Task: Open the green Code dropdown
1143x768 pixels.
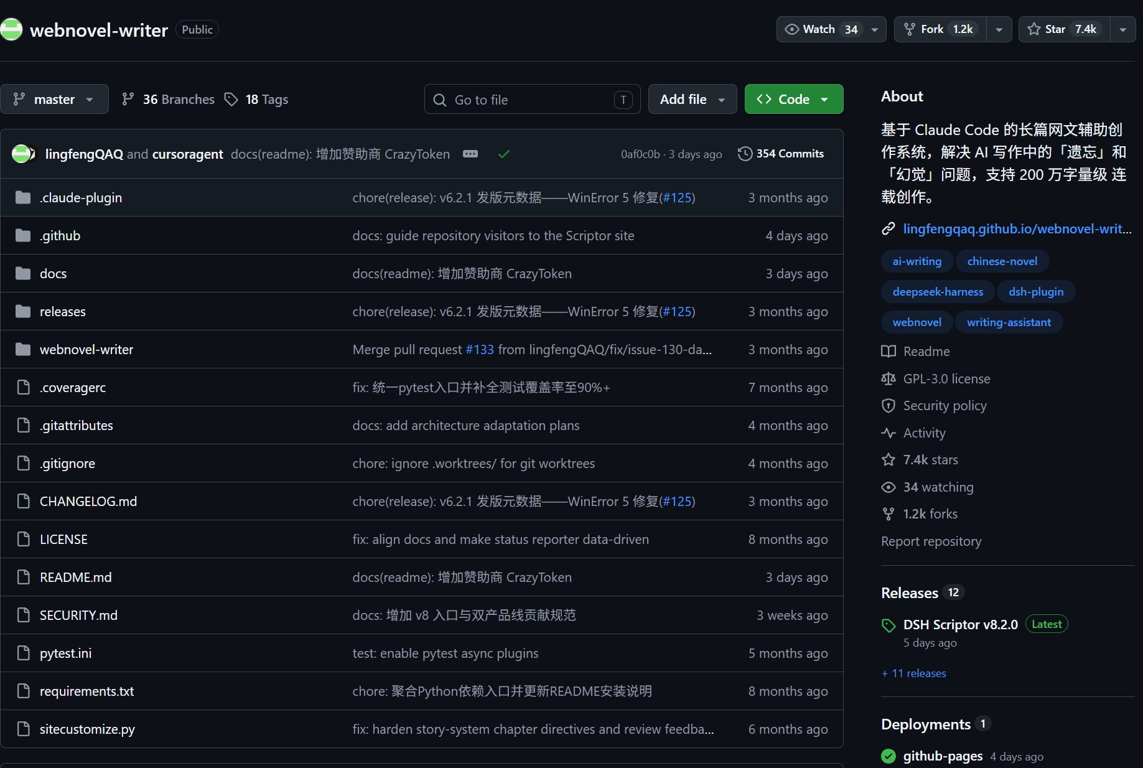Action: tap(794, 99)
